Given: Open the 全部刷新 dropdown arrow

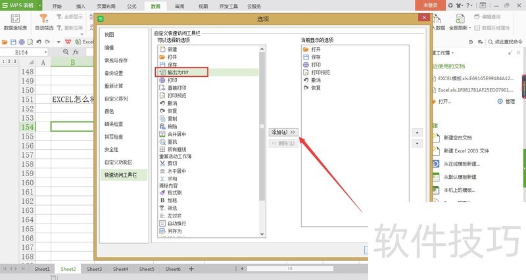Looking at the screenshot, I should tap(470, 28).
